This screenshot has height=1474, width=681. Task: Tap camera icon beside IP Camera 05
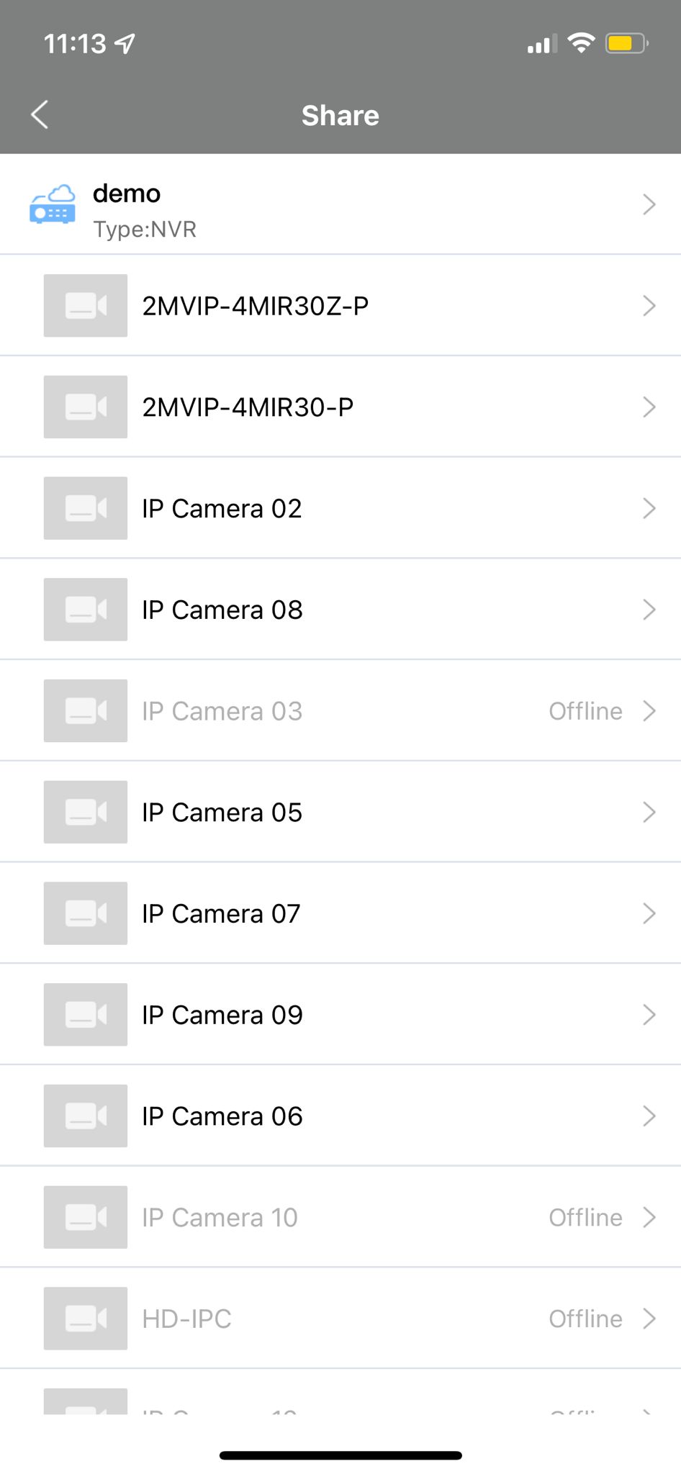86,813
